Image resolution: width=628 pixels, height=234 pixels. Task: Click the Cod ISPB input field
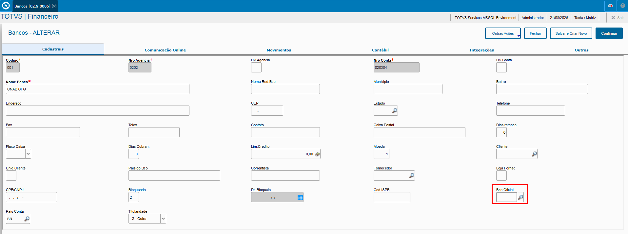point(392,197)
